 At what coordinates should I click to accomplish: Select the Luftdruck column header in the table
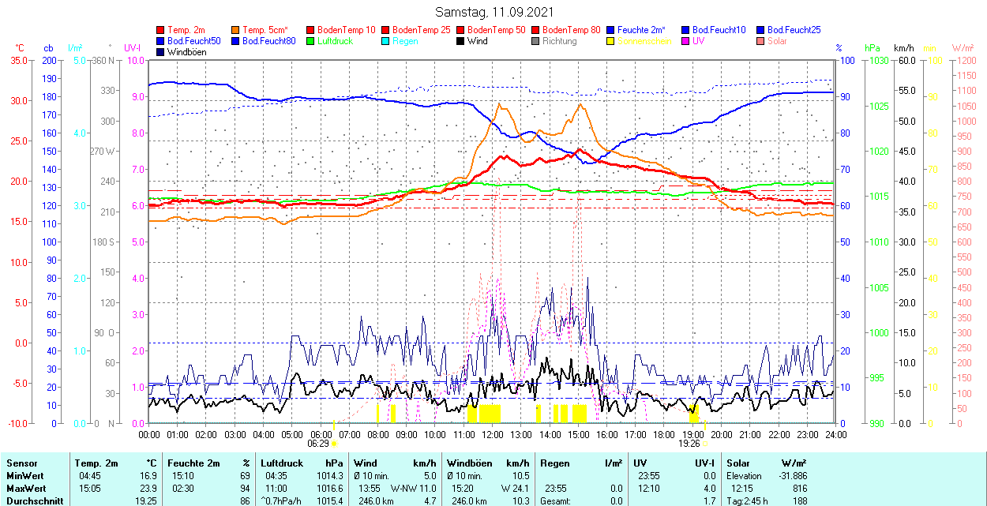coord(281,463)
